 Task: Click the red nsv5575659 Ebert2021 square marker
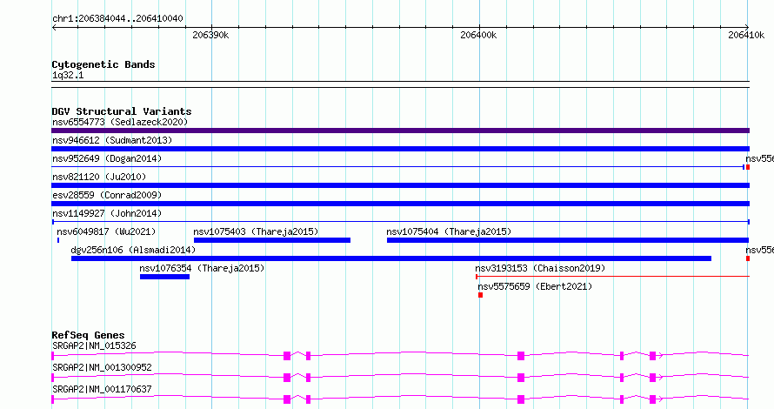click(x=480, y=295)
